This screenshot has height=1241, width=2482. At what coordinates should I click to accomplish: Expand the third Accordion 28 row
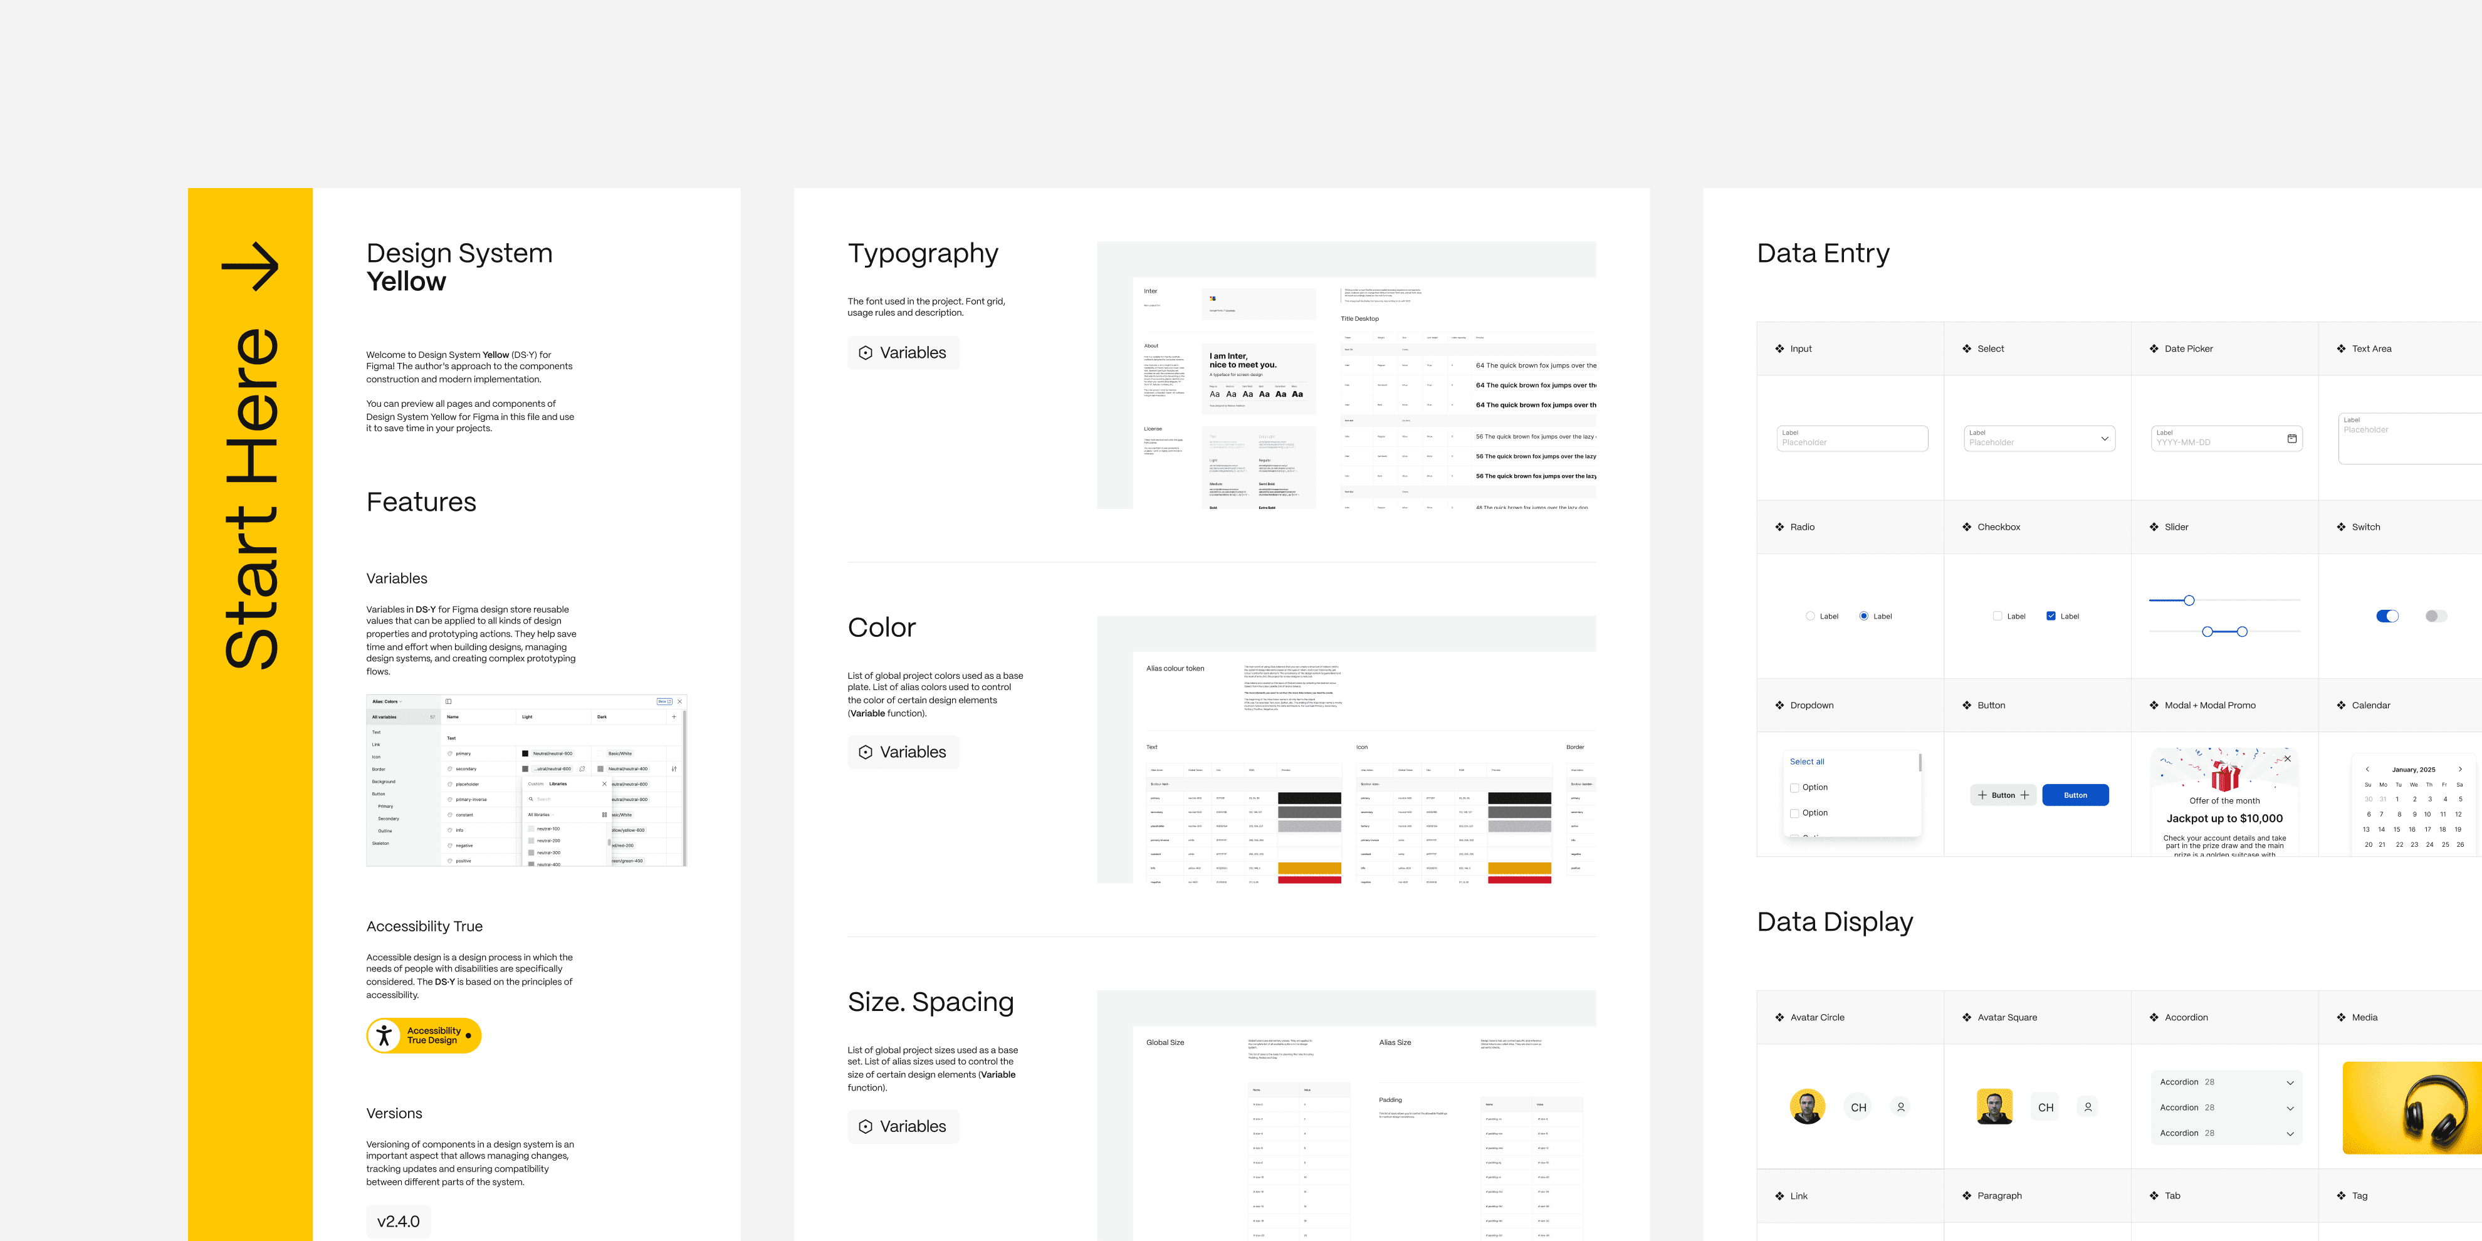(2290, 1133)
